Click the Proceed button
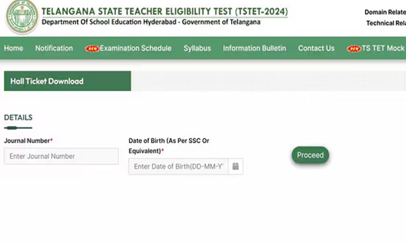This screenshot has height=244, width=406. [x=310, y=155]
